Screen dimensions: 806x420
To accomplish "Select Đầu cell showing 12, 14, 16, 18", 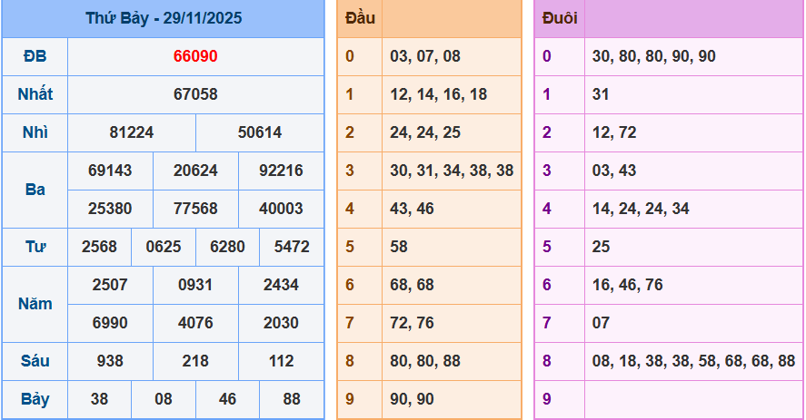I will click(x=438, y=94).
